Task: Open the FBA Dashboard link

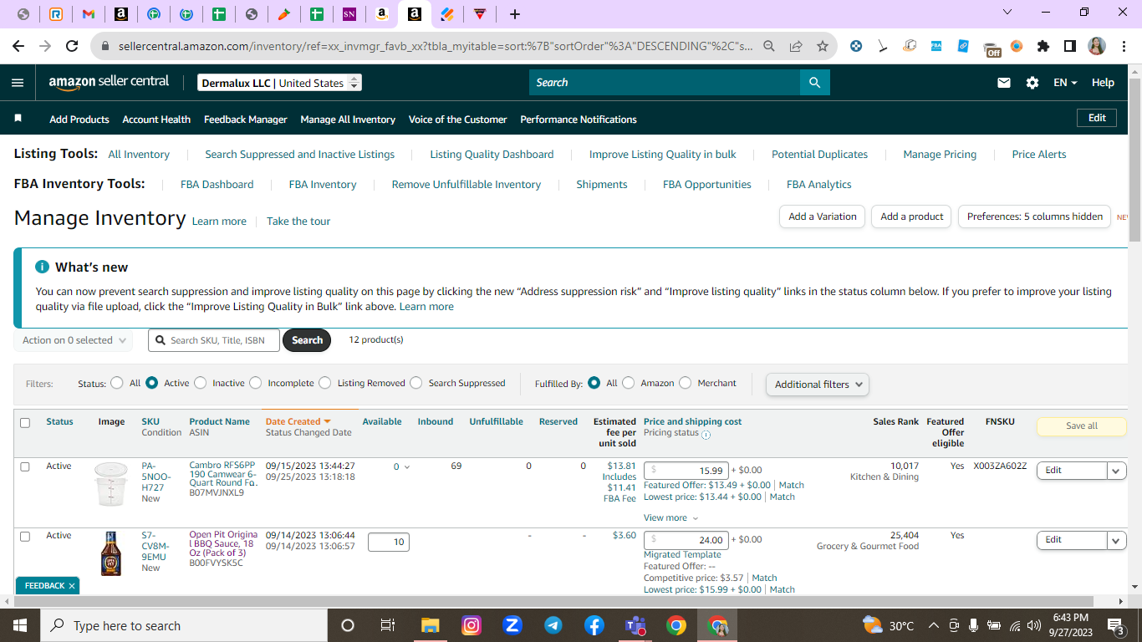Action: pos(217,185)
